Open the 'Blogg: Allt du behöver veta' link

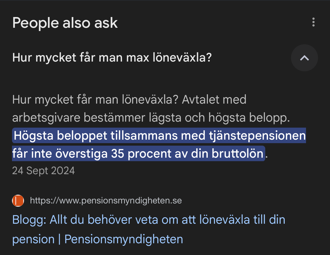point(148,220)
